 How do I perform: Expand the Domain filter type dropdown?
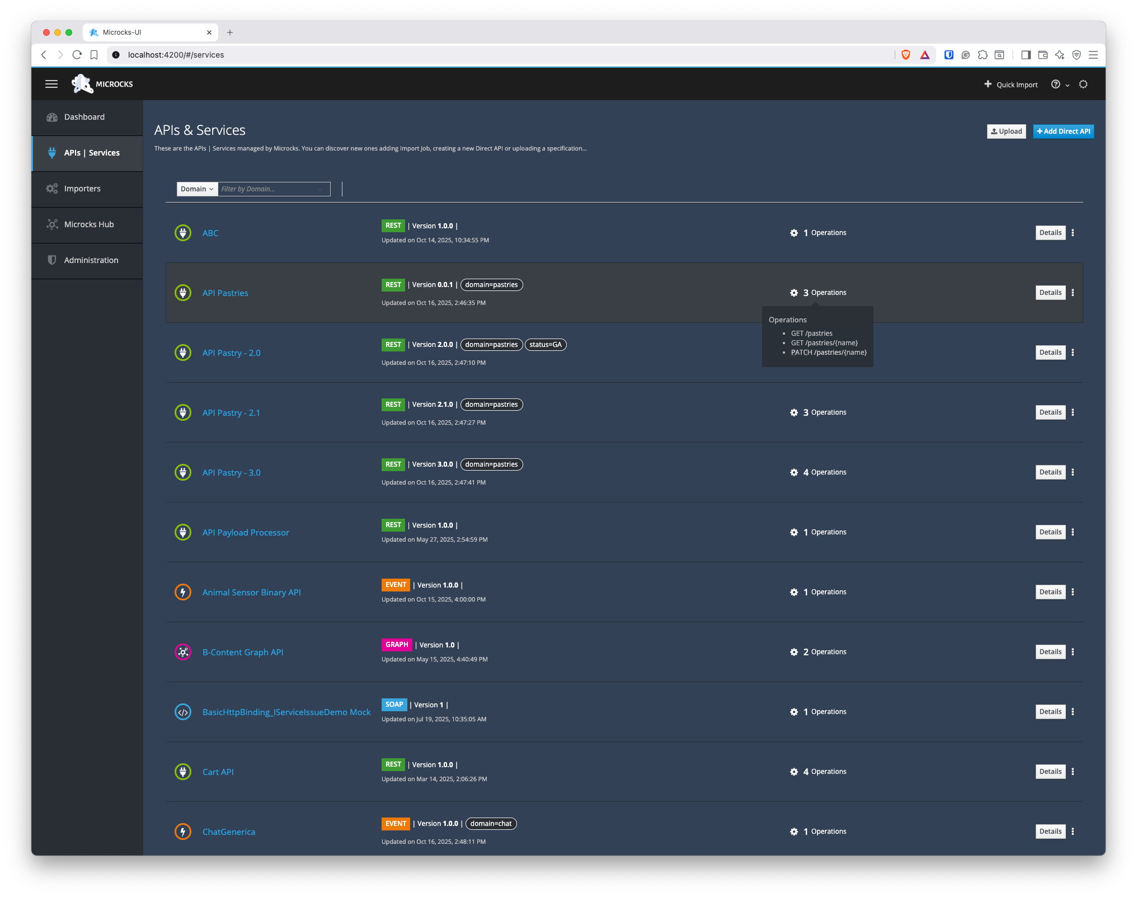click(197, 189)
